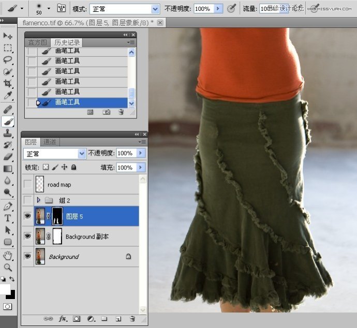Click the foreground color swatch
The width and height of the screenshot is (357, 328).
4,289
